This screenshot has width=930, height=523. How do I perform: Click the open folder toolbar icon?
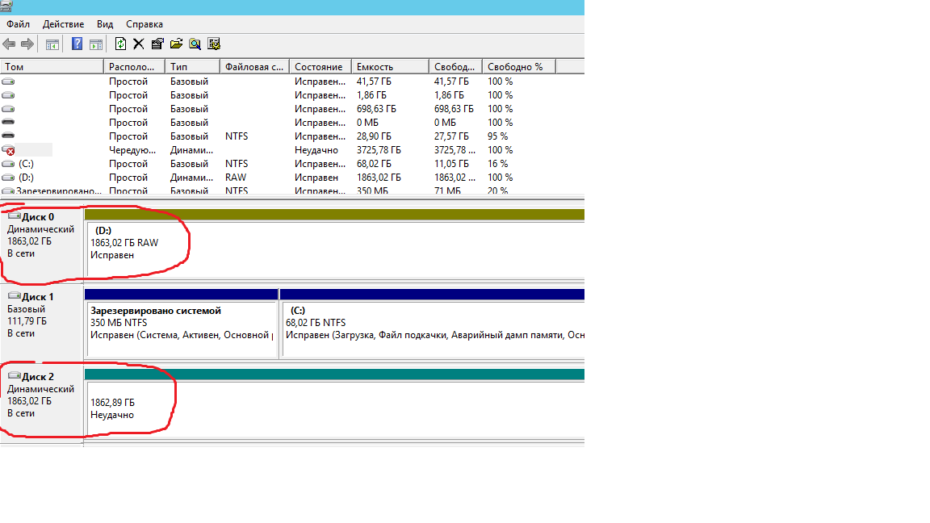click(176, 44)
